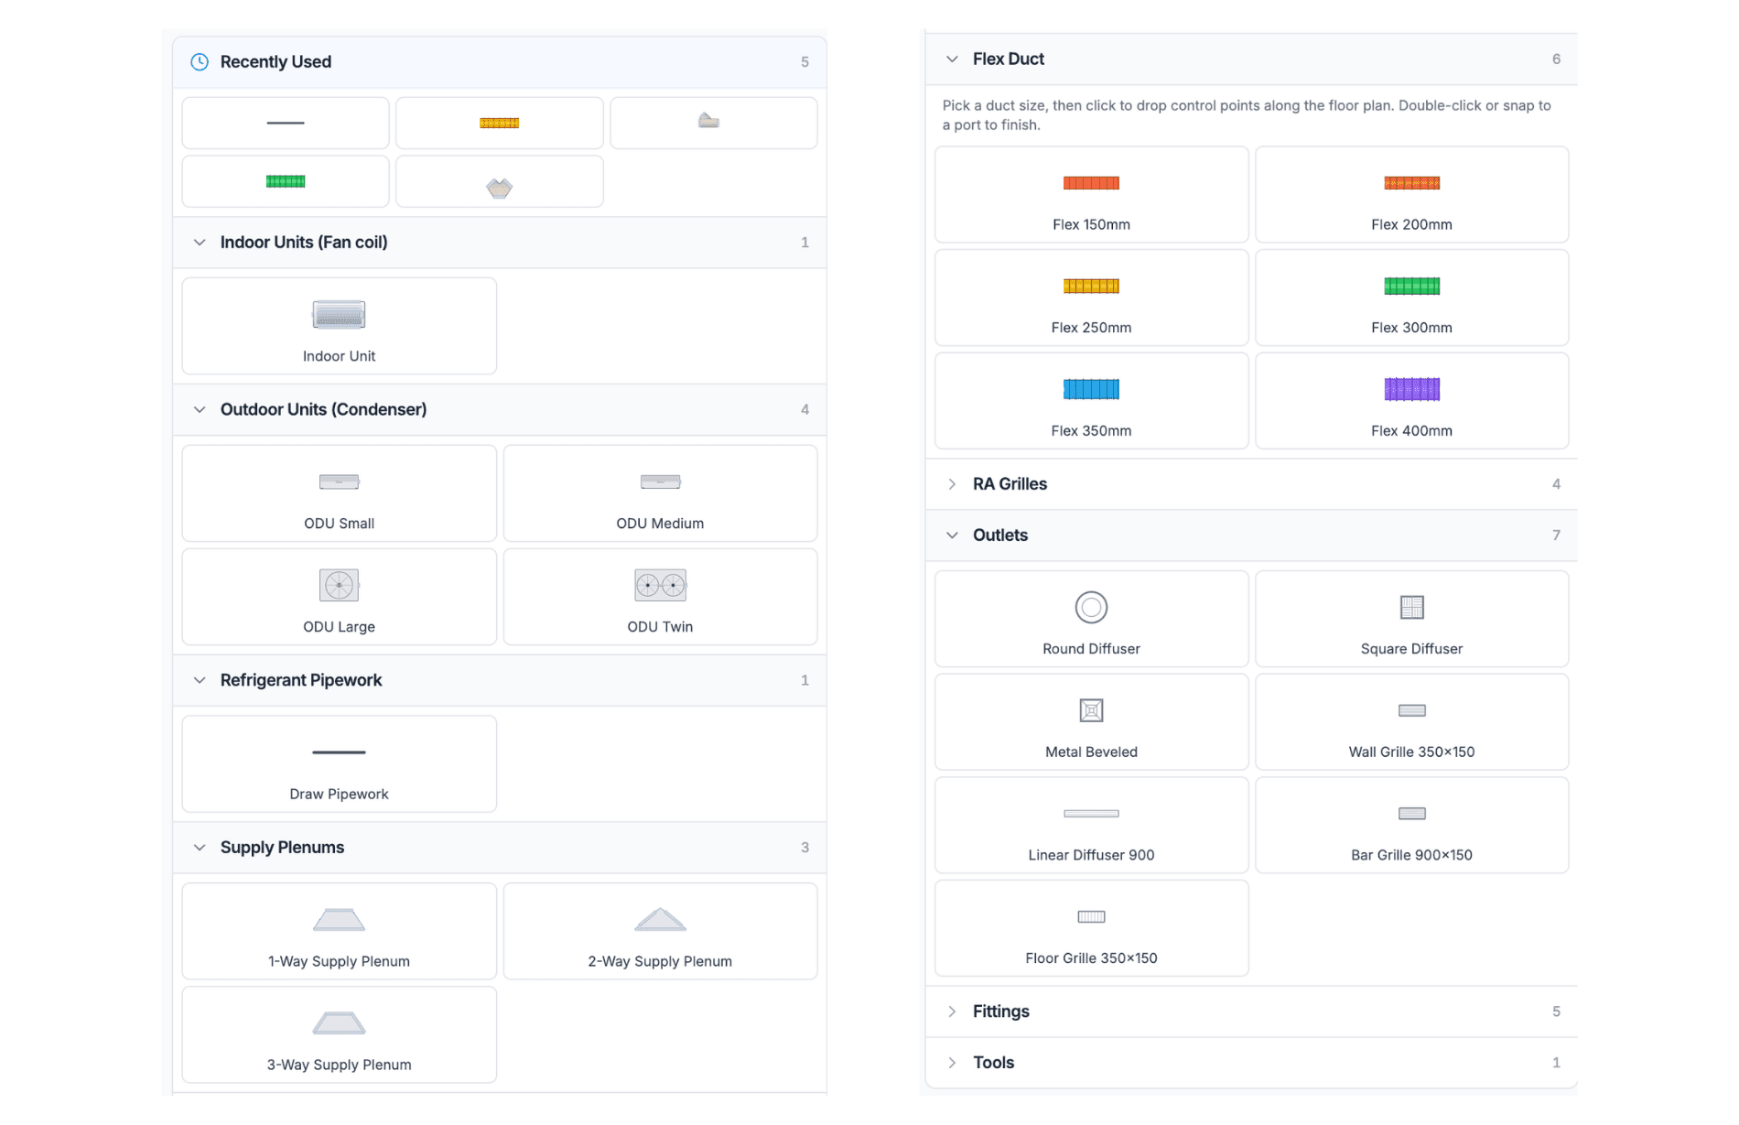The height and width of the screenshot is (1125, 1739).
Task: Choose the Indoor Unit fan coil
Action: 339,326
